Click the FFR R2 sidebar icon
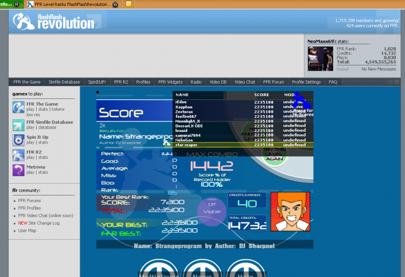The width and height of the screenshot is (405, 277). 18,155
